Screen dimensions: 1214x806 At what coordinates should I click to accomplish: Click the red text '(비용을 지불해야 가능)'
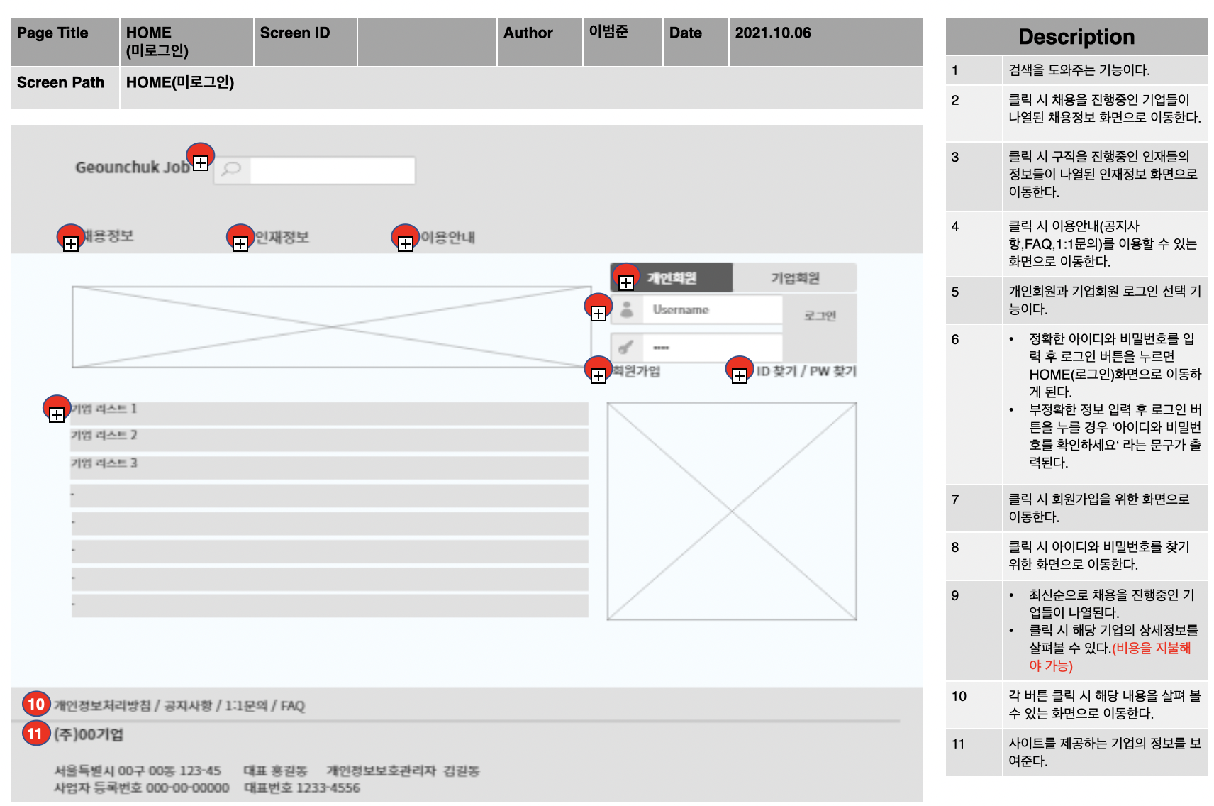pyautogui.click(x=1110, y=657)
